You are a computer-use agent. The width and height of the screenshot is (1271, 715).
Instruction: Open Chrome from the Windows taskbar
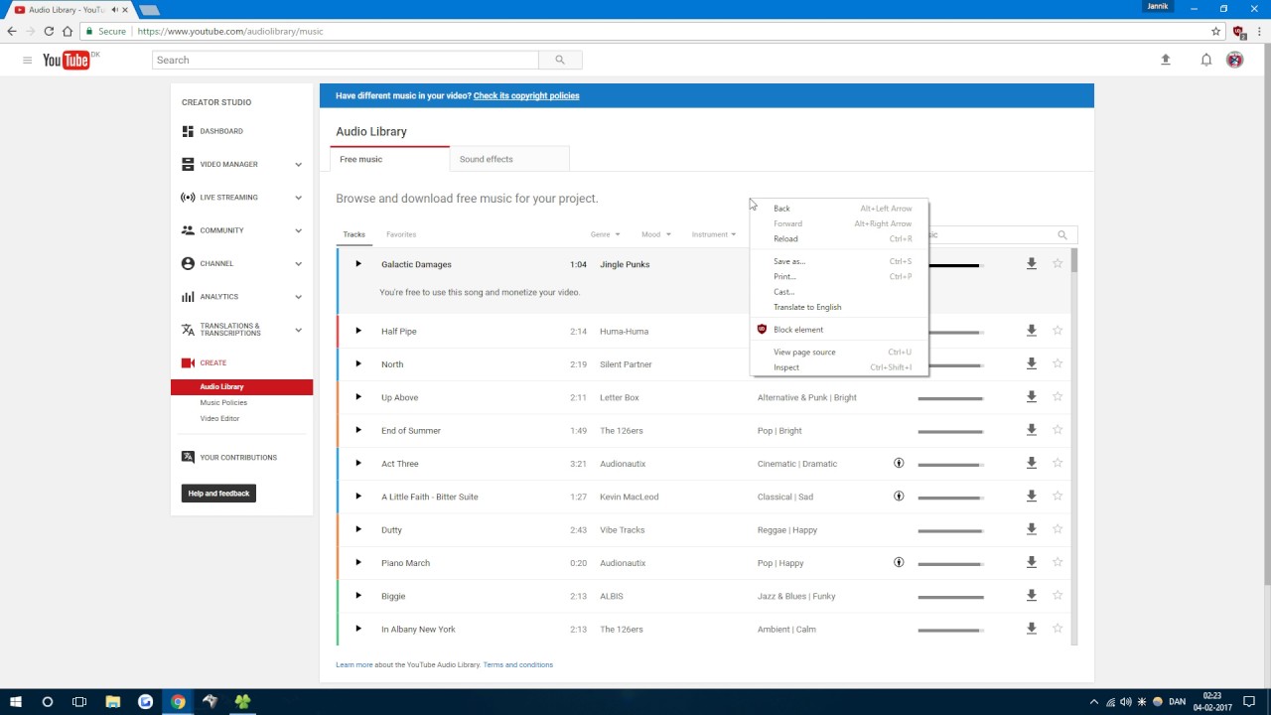pos(178,701)
